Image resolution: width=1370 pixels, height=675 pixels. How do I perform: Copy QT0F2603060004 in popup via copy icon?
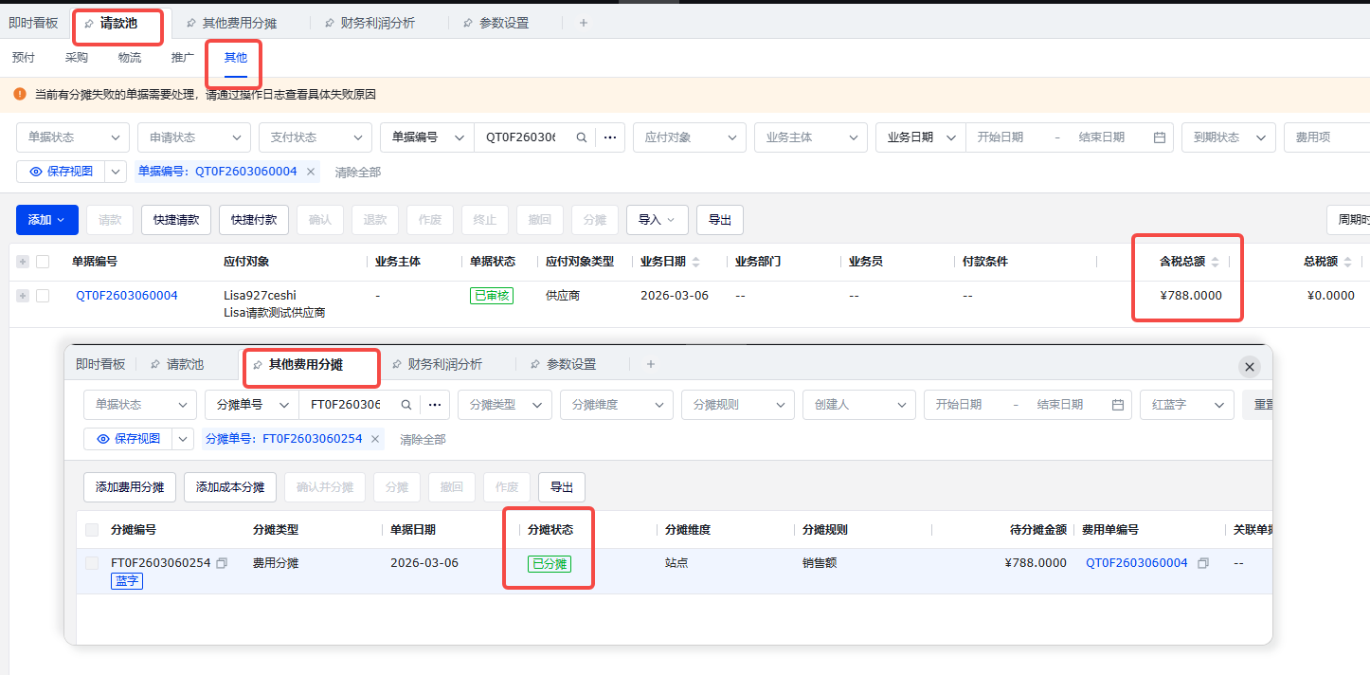(1203, 563)
